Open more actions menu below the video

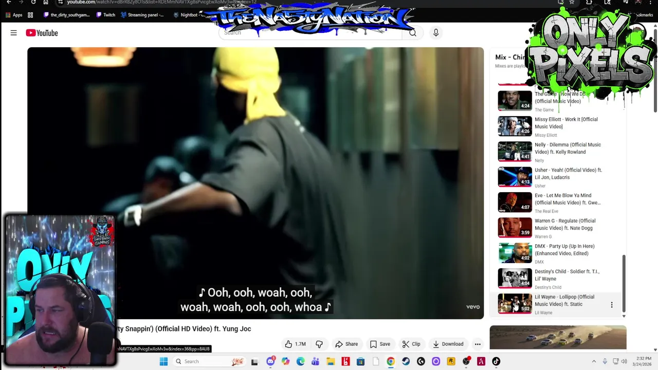point(478,344)
